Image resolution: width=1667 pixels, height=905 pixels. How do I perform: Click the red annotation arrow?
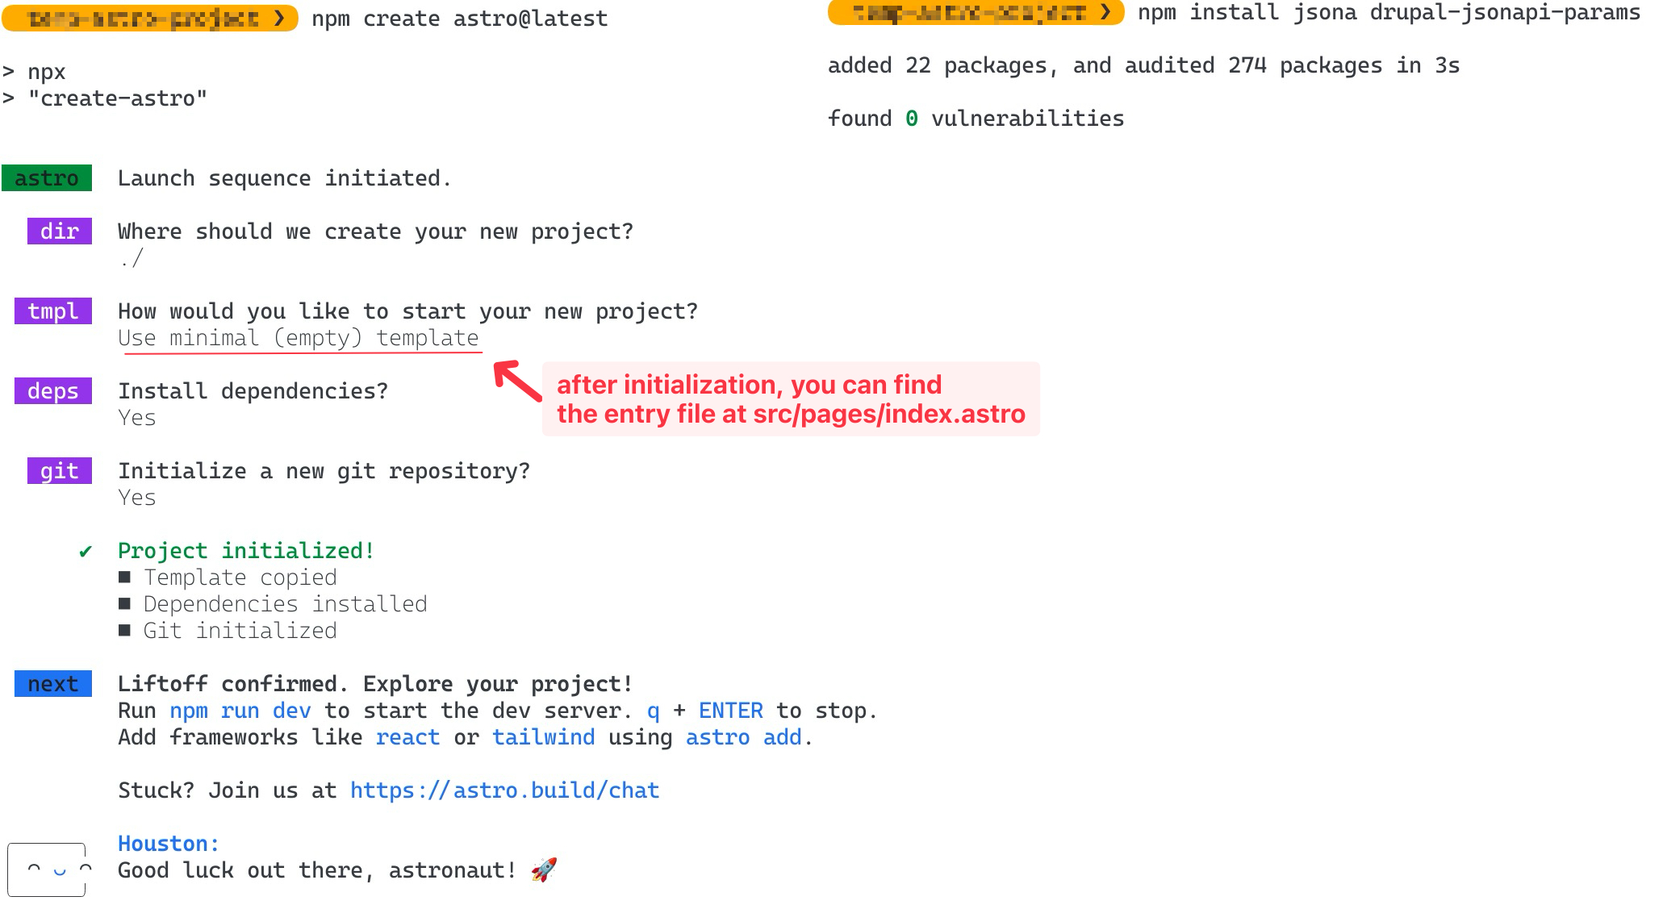(x=516, y=380)
